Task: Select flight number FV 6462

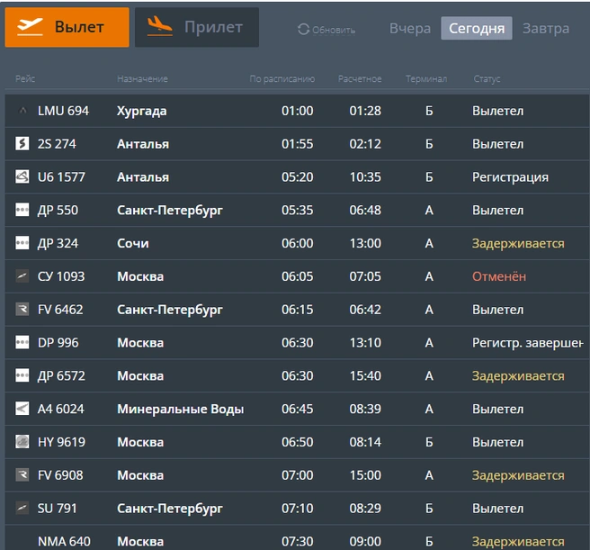Action: 60,310
